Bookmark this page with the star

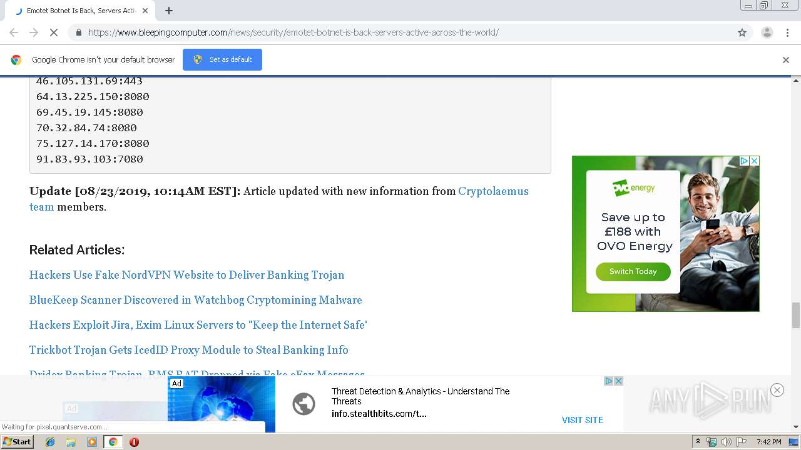(742, 32)
